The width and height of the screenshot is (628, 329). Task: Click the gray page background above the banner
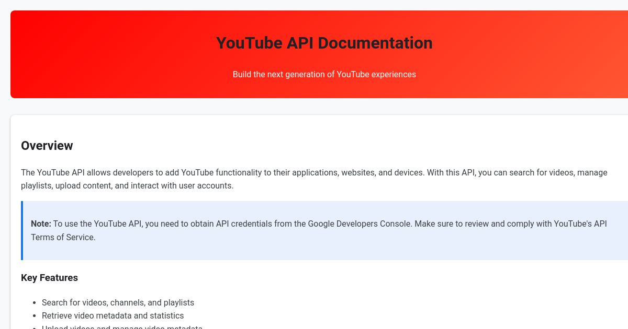[314, 5]
